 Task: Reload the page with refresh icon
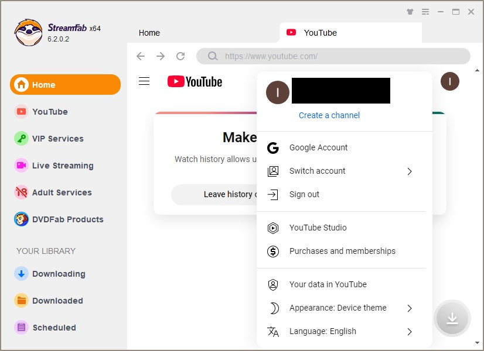click(x=180, y=56)
